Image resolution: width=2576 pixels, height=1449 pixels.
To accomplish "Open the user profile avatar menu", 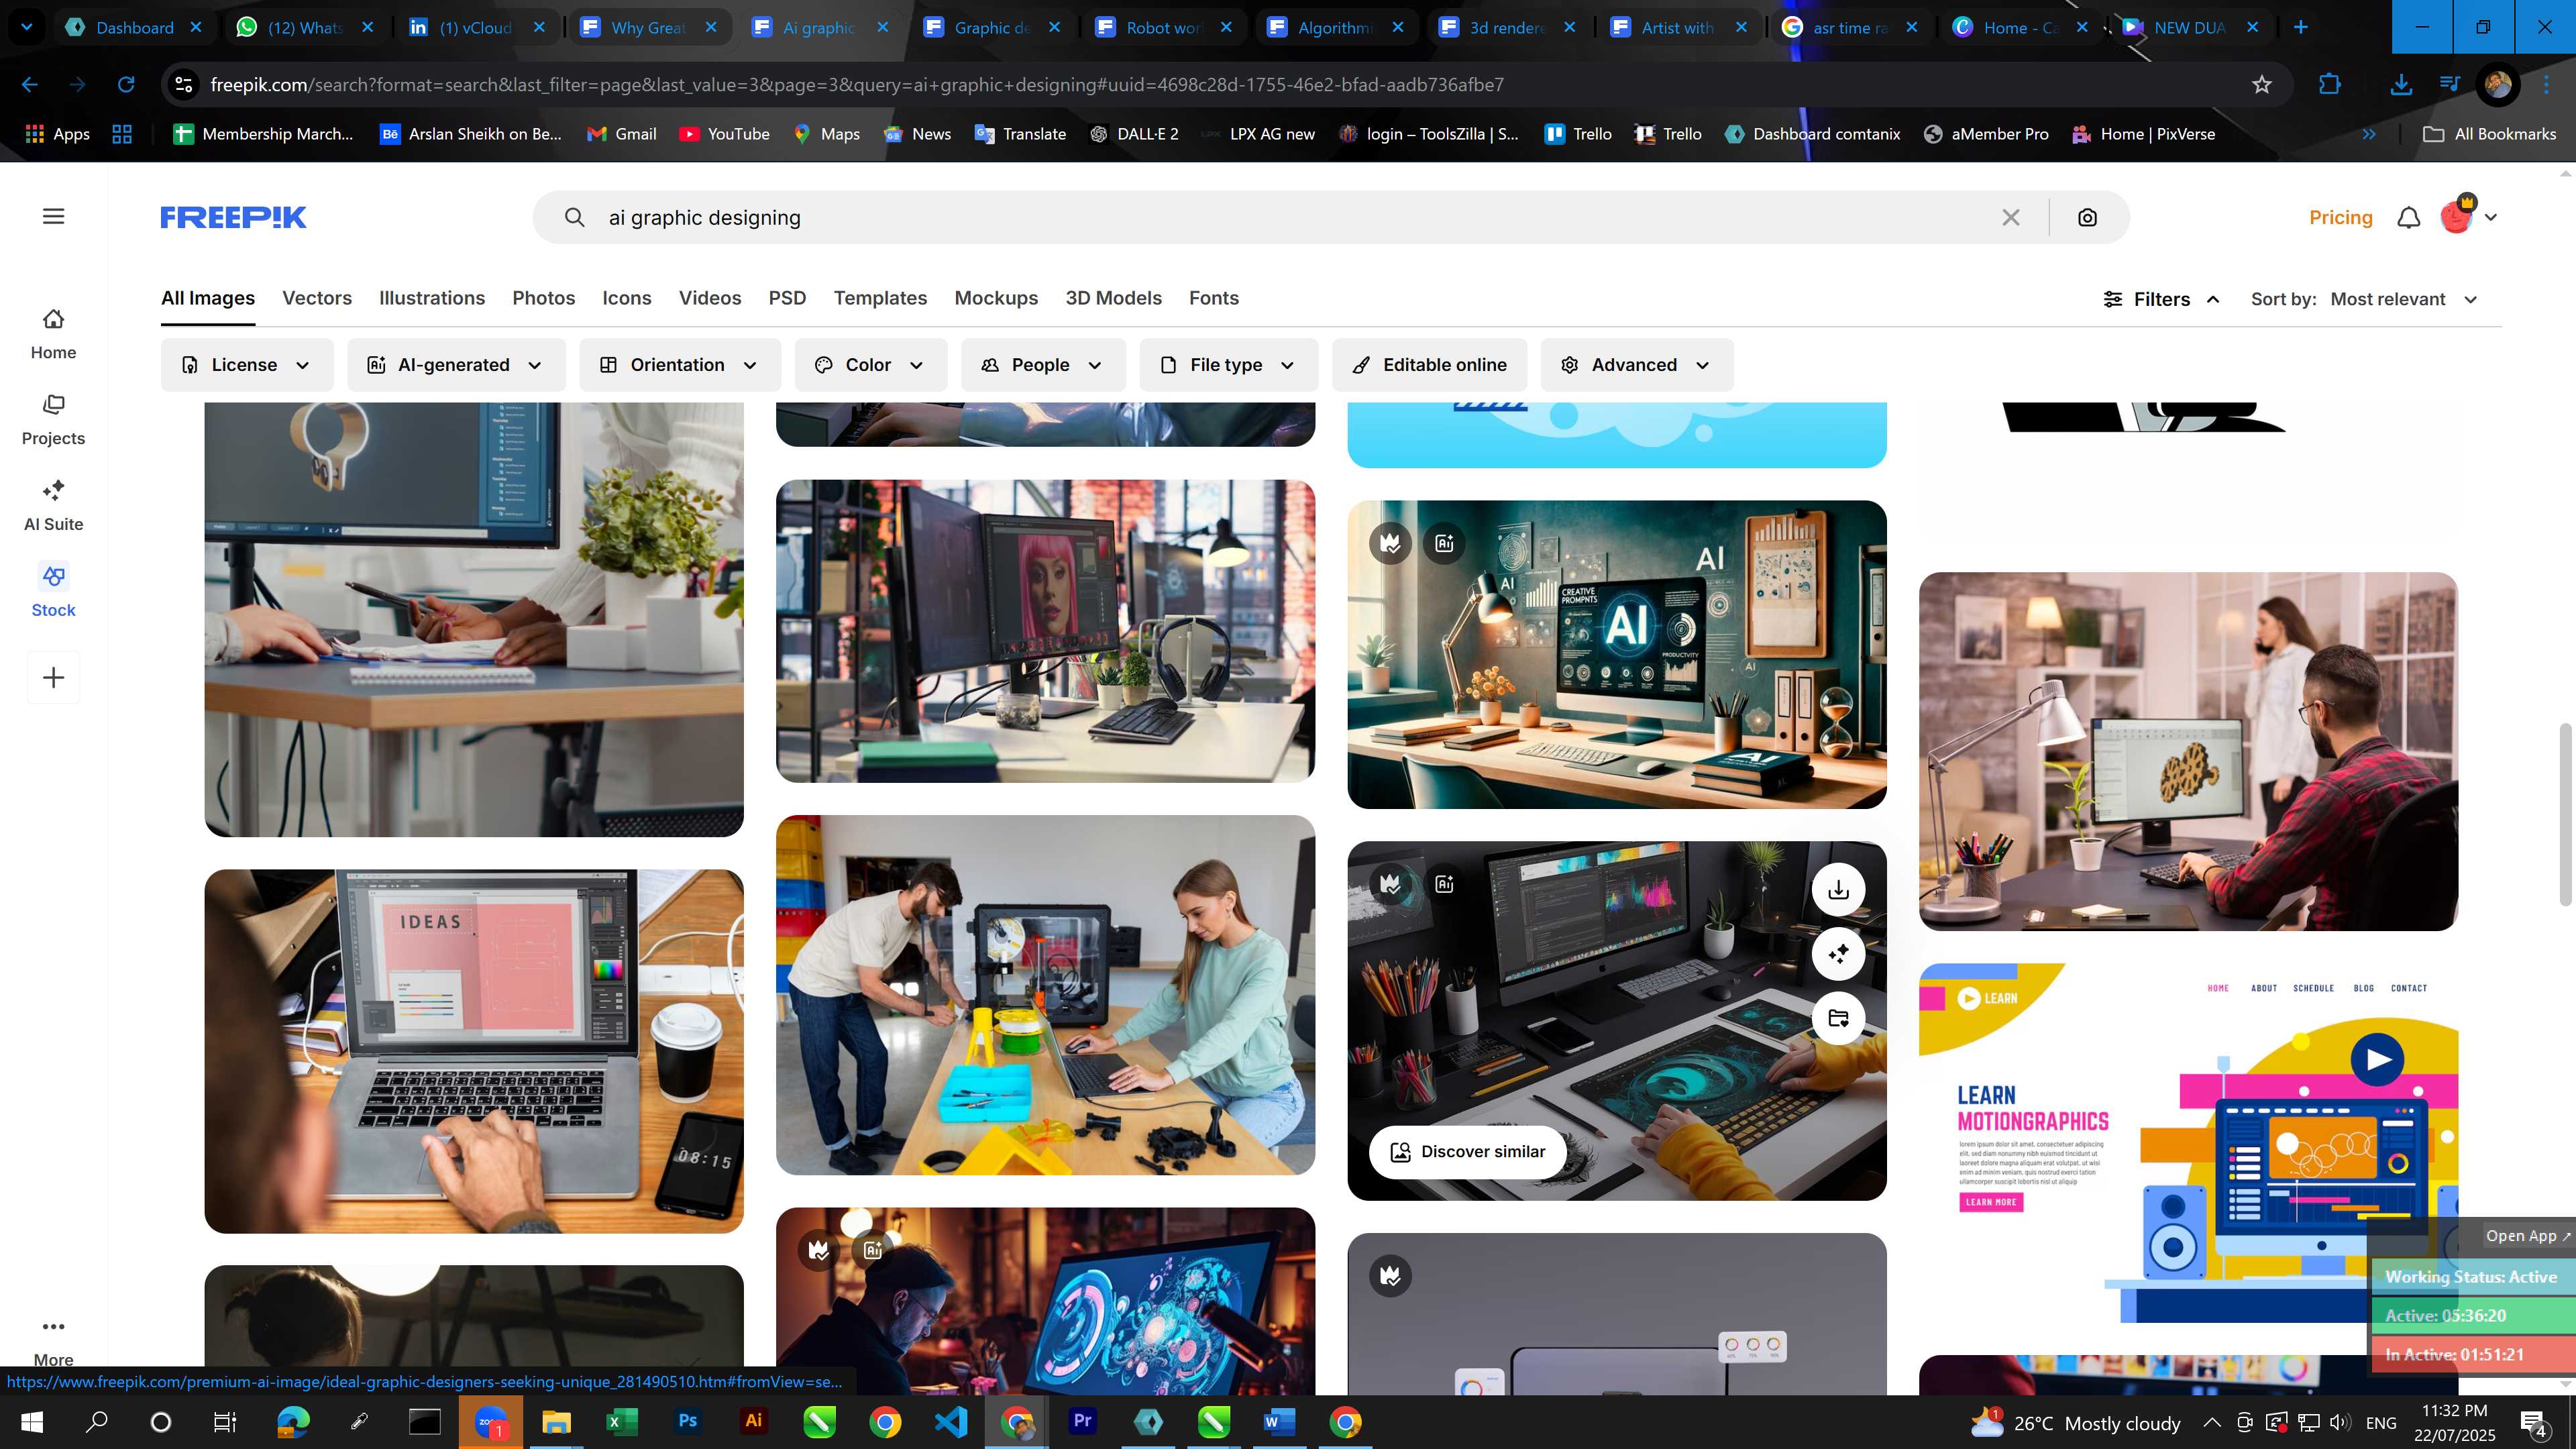I will pyautogui.click(x=2467, y=215).
